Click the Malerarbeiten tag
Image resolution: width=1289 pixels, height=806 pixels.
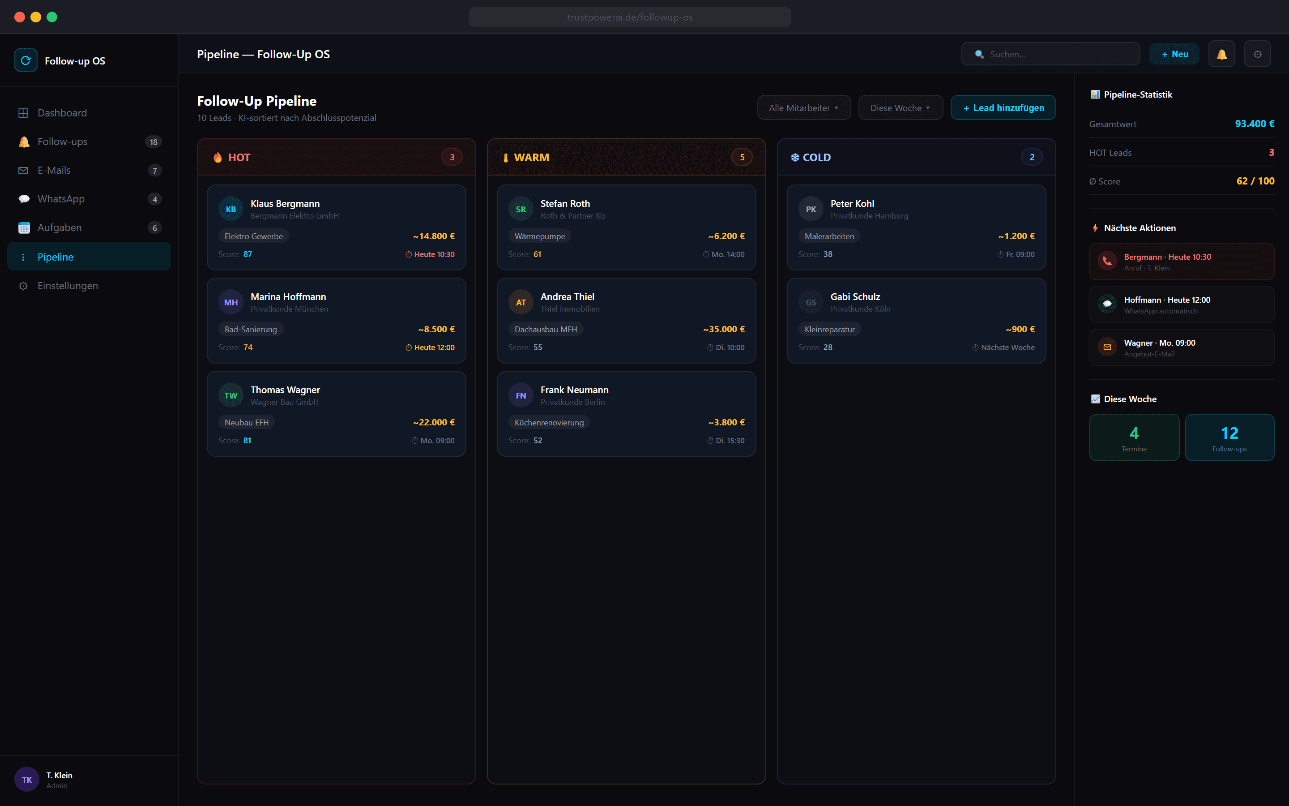pyautogui.click(x=829, y=236)
